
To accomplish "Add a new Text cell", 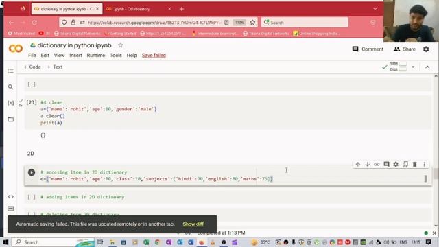I will click(55, 67).
